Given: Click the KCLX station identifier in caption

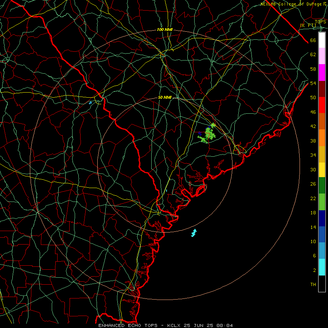Looking at the screenshot, I should pos(175,325).
